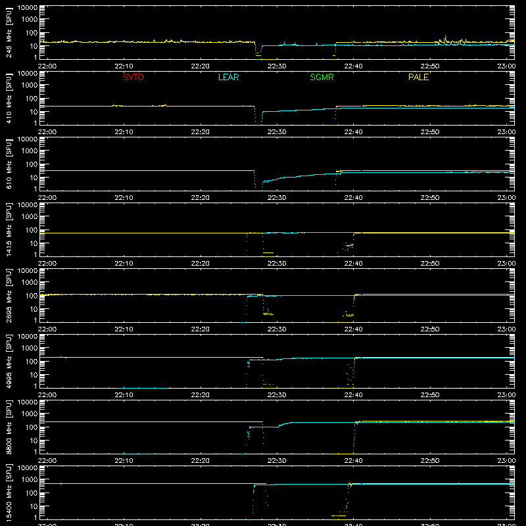
Task: Click the 100 tick of 2695 MHz plot
Action: tap(32, 296)
